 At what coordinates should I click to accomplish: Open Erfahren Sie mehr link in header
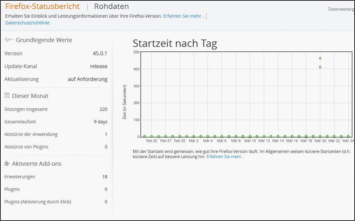click(184, 16)
